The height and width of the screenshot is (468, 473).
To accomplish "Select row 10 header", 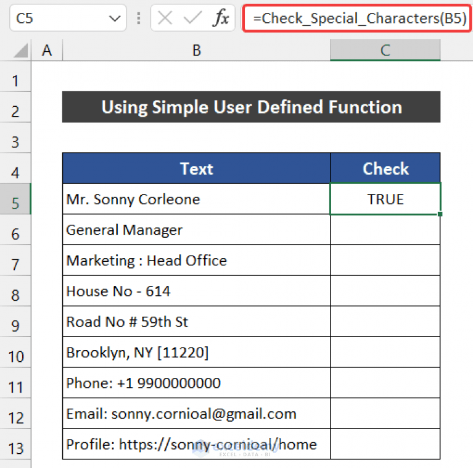I will click(x=15, y=352).
